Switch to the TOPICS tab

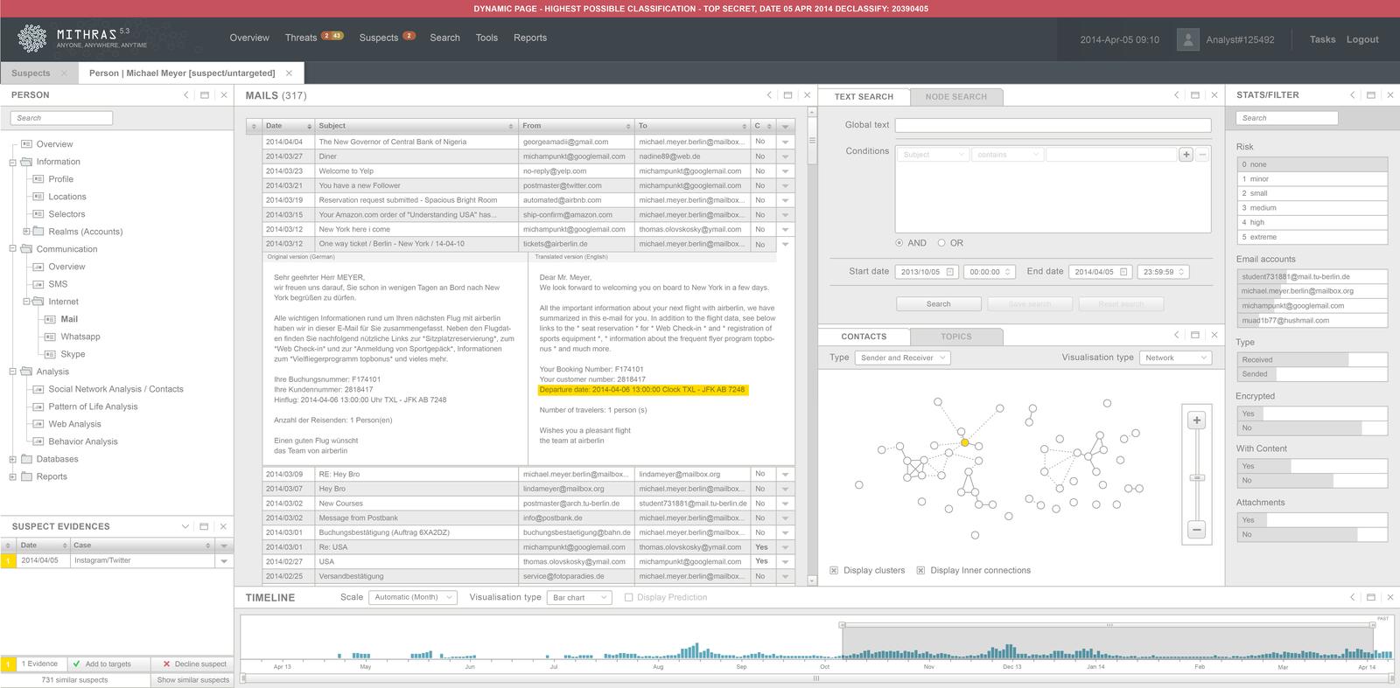(955, 337)
